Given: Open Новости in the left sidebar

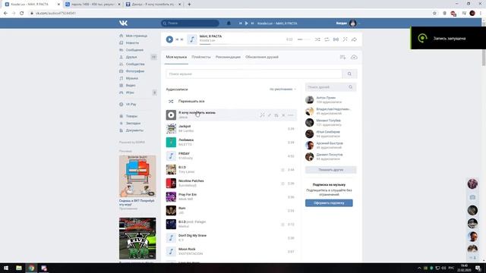Looking at the screenshot, I should tap(132, 43).
